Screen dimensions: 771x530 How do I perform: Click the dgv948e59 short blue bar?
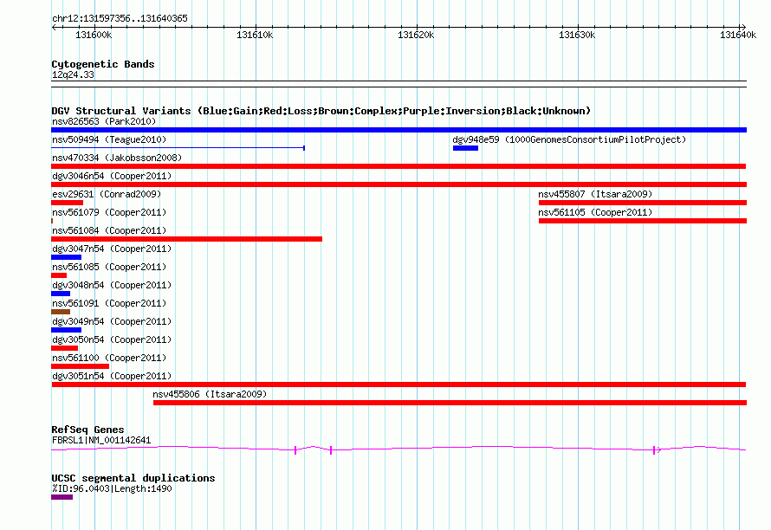[466, 148]
